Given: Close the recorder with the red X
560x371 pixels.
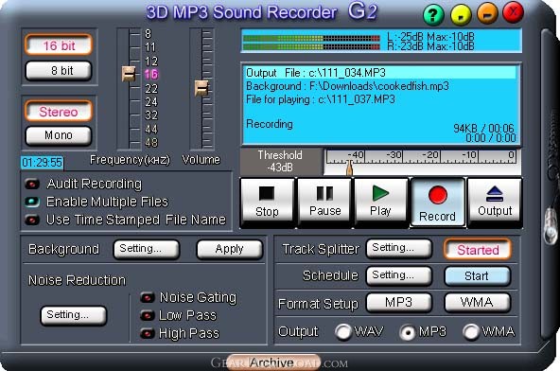Looking at the screenshot, I should tap(514, 12).
